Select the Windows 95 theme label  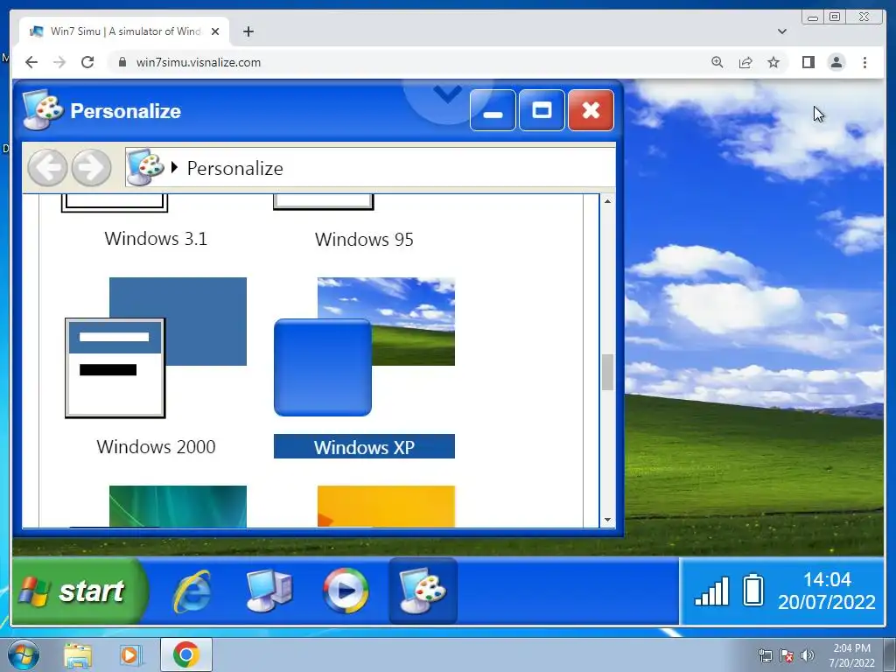point(364,239)
